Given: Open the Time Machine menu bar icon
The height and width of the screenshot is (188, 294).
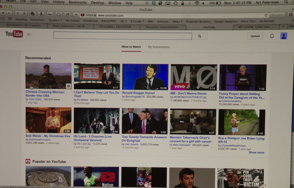Looking at the screenshot, I should 176,3.
